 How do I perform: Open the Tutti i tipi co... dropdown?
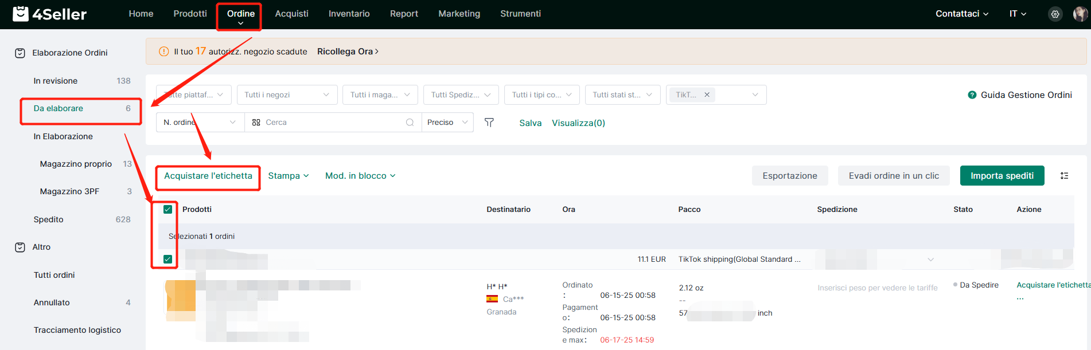pyautogui.click(x=541, y=95)
